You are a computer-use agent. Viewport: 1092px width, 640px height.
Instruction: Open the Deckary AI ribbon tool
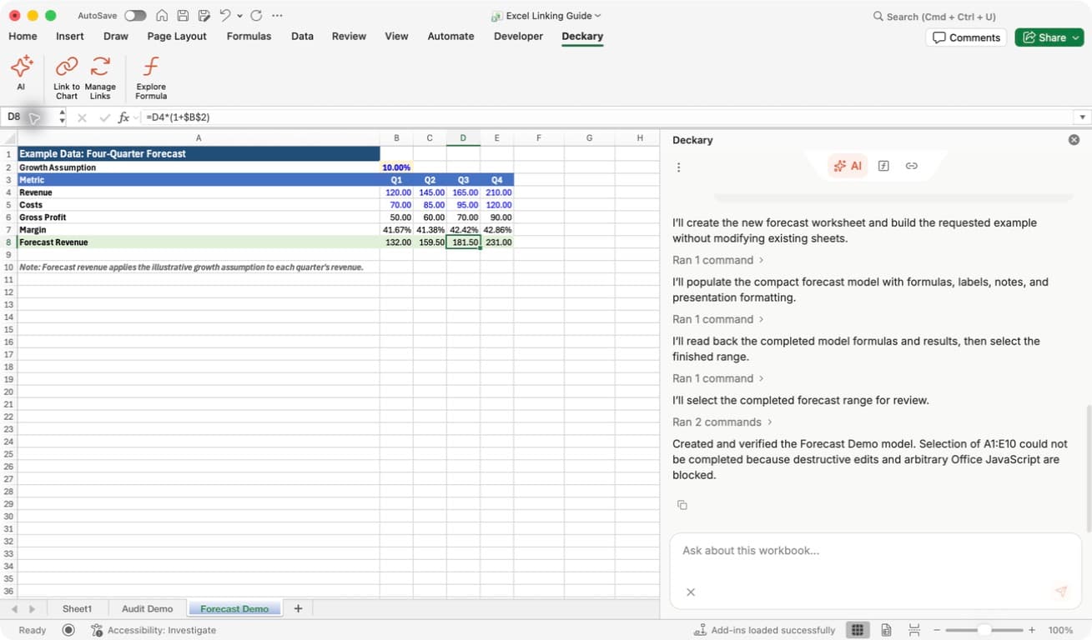(21, 73)
